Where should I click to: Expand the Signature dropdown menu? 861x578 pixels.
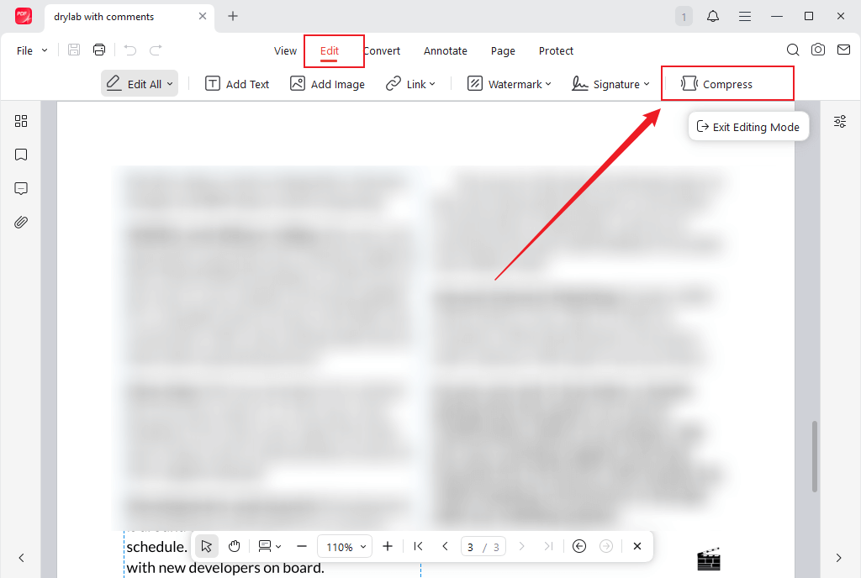(x=610, y=83)
